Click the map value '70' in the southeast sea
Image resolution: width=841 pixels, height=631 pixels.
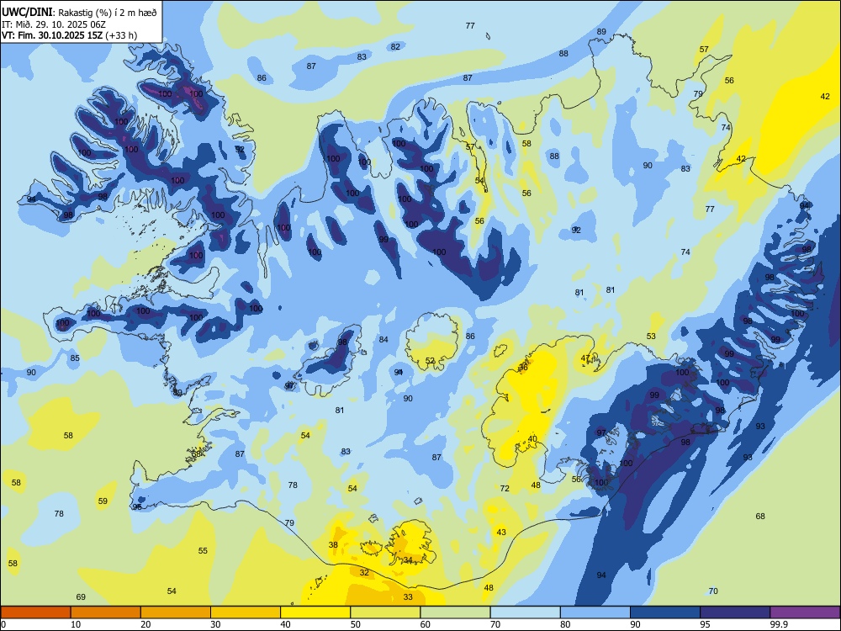713,591
